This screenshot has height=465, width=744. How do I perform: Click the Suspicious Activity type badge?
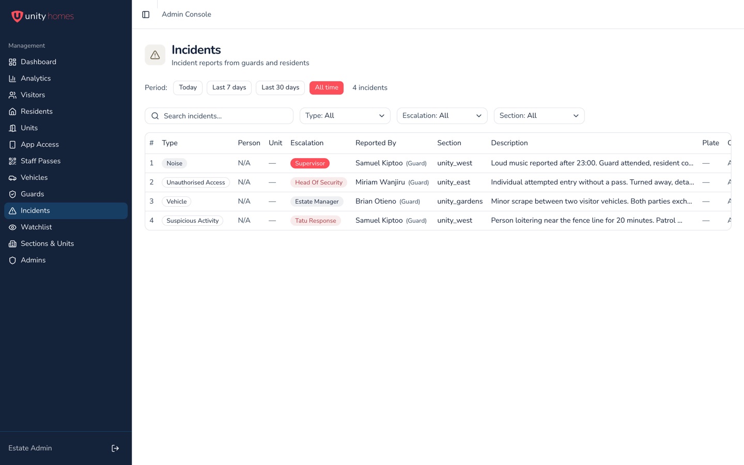(193, 221)
